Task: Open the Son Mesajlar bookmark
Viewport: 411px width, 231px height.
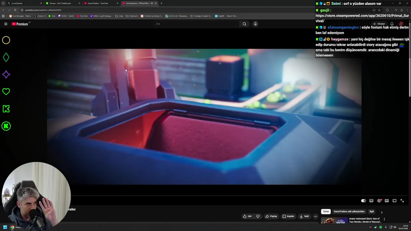Action: click(20, 16)
